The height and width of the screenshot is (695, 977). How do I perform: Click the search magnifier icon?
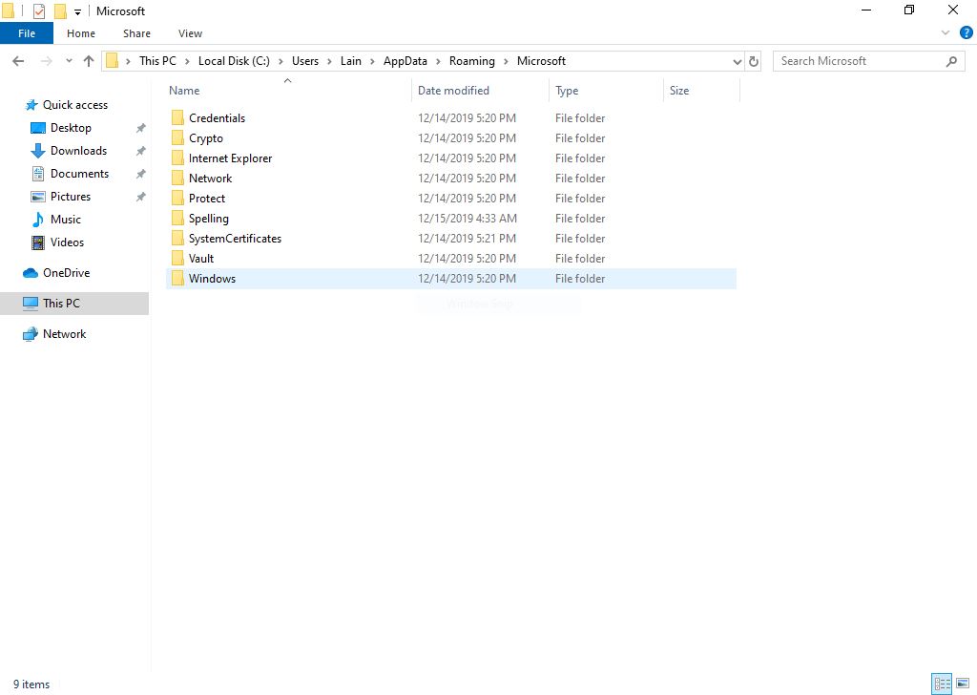click(x=951, y=61)
